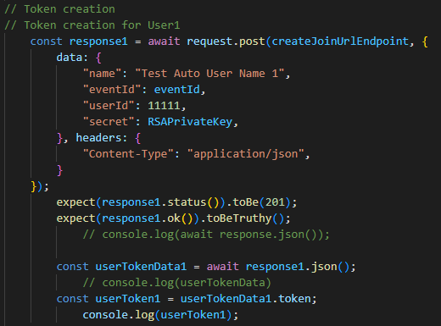The height and width of the screenshot is (326, 441).
Task: Click the "userId" key string
Action: [x=109, y=106]
